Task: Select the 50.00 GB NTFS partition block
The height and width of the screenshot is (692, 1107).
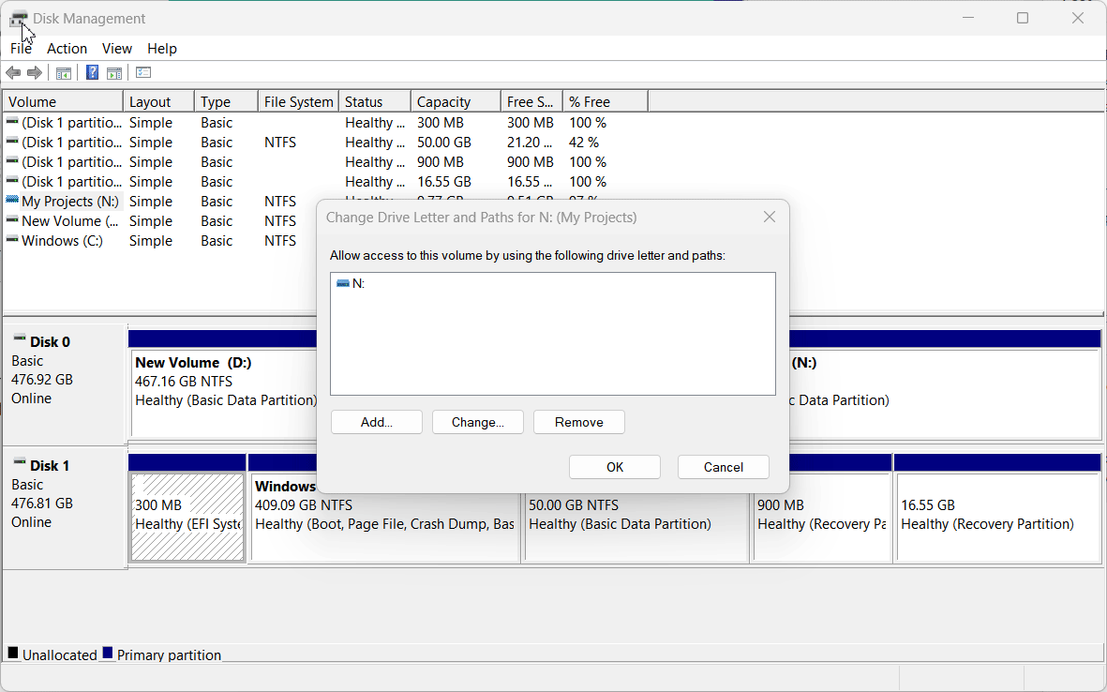Action: click(x=636, y=526)
